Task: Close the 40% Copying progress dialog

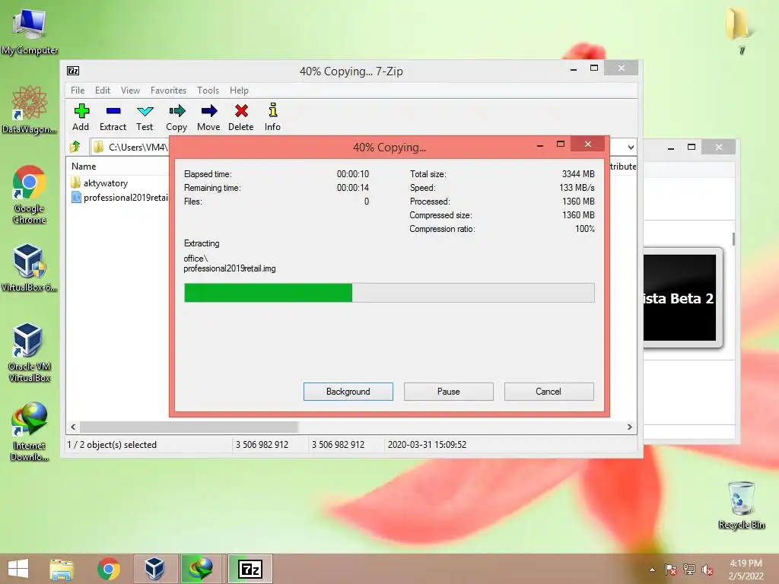Action: tap(588, 144)
